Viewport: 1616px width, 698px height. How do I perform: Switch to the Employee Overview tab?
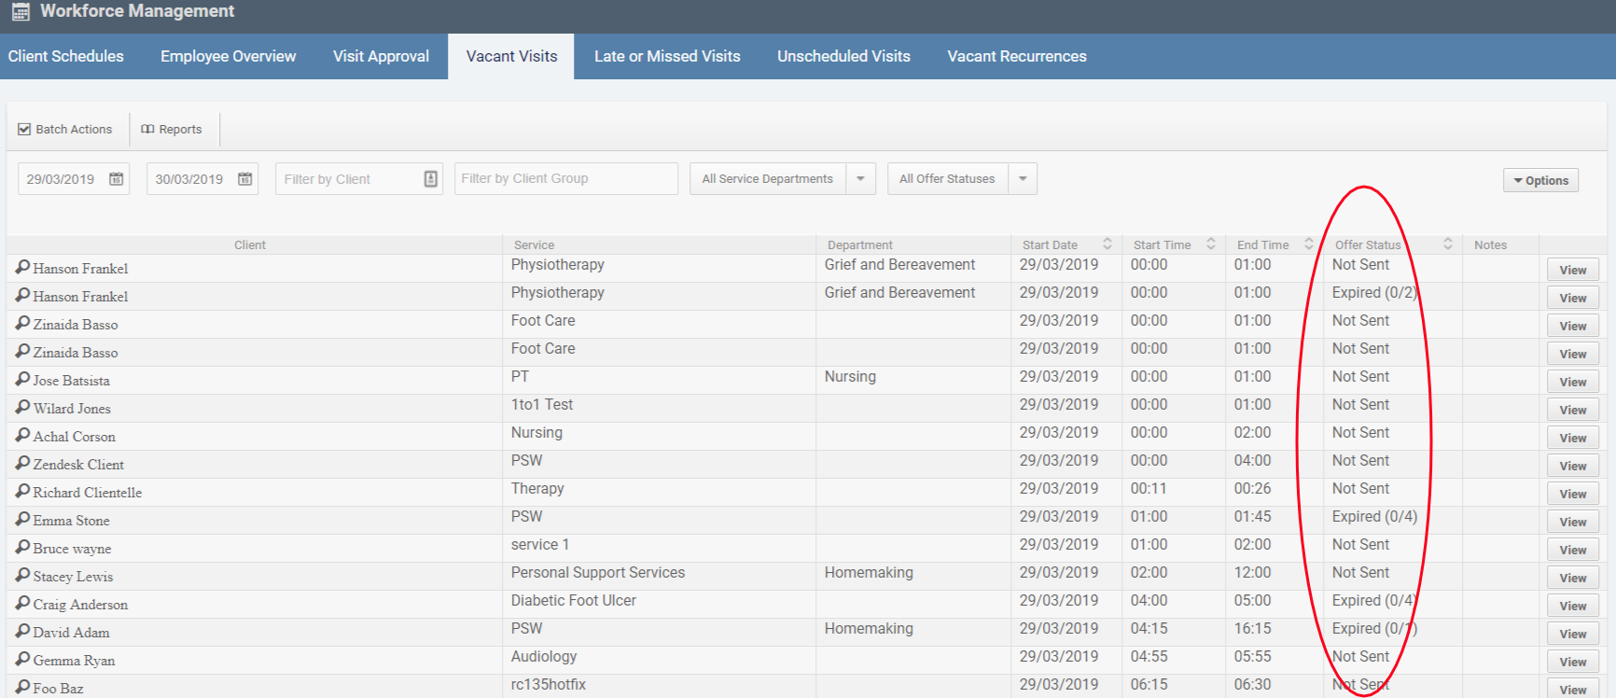(228, 57)
